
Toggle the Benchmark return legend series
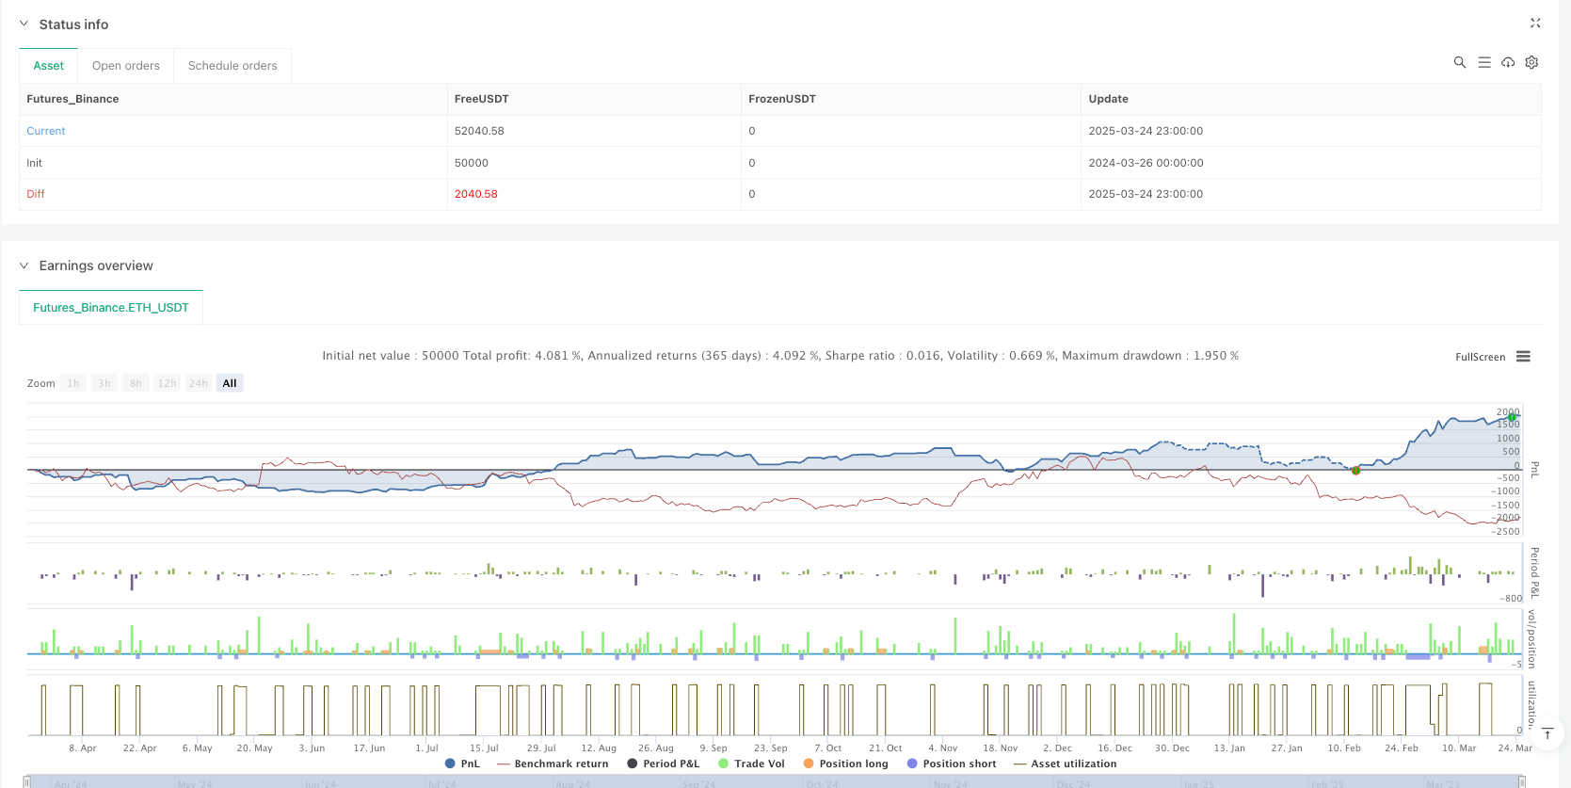tap(553, 764)
